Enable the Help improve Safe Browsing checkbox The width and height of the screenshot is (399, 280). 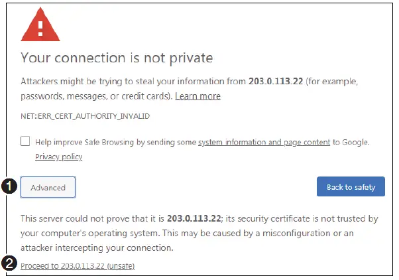25,141
